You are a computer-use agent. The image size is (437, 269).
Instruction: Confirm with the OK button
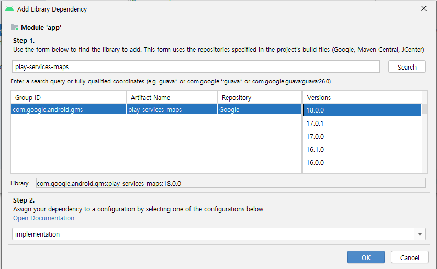[x=366, y=257]
